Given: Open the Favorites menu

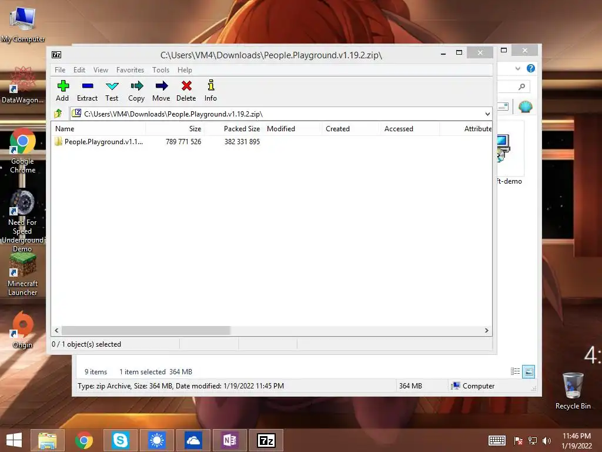Looking at the screenshot, I should pos(130,70).
